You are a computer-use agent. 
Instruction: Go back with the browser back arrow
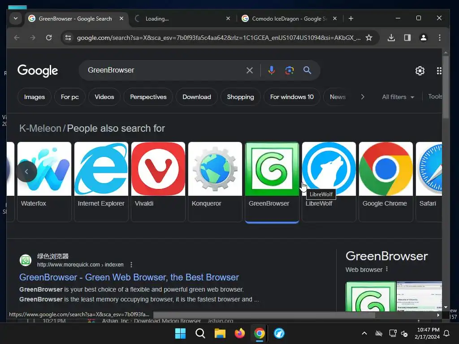click(17, 38)
